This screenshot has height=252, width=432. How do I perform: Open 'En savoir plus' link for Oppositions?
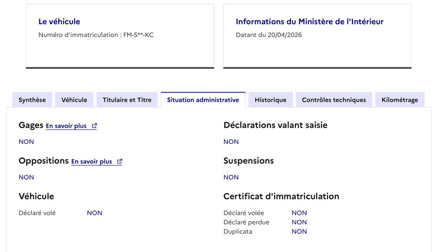(x=92, y=162)
